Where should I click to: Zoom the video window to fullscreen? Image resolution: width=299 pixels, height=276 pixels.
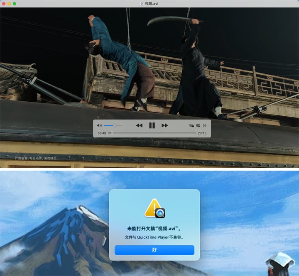(15, 4)
